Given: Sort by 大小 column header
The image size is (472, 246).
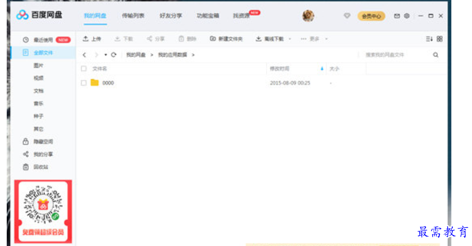Looking at the screenshot, I should click(x=334, y=69).
